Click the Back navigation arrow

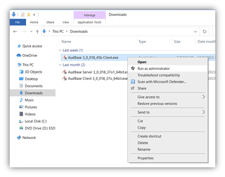[x=15, y=32]
